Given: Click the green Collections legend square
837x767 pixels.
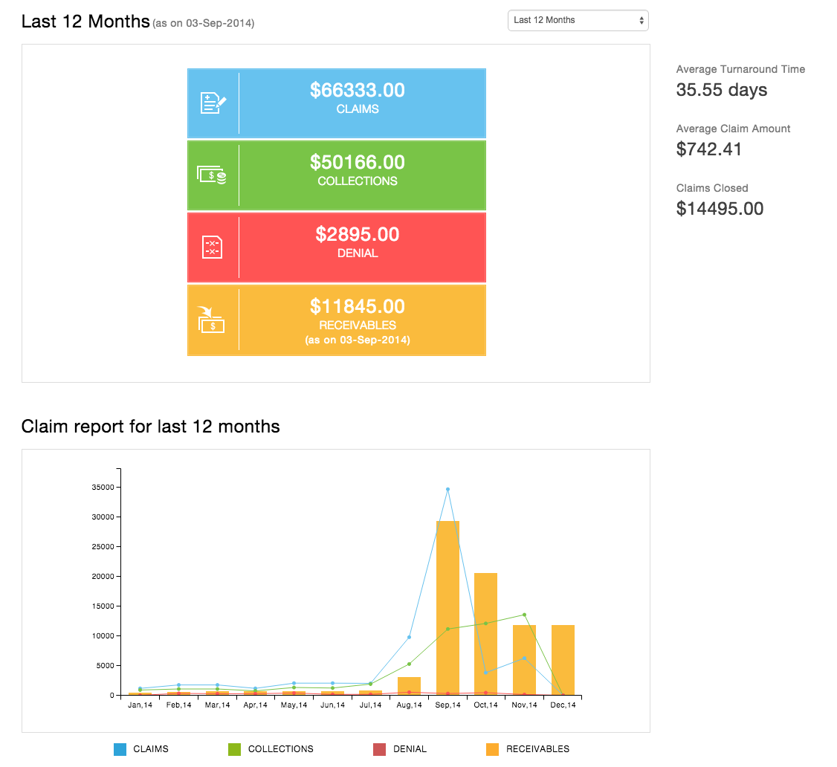Looking at the screenshot, I should coord(233,749).
